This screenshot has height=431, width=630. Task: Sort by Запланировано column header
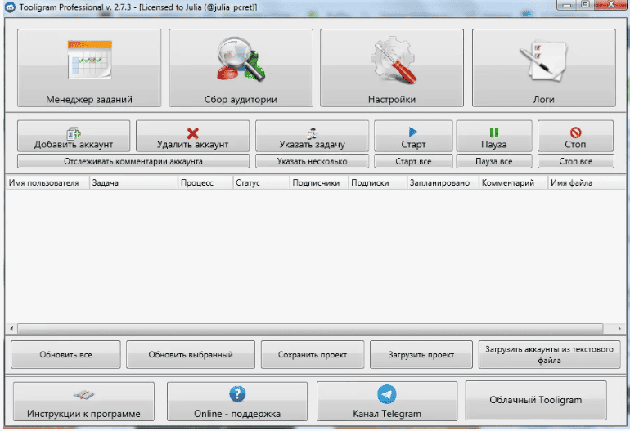pos(443,182)
